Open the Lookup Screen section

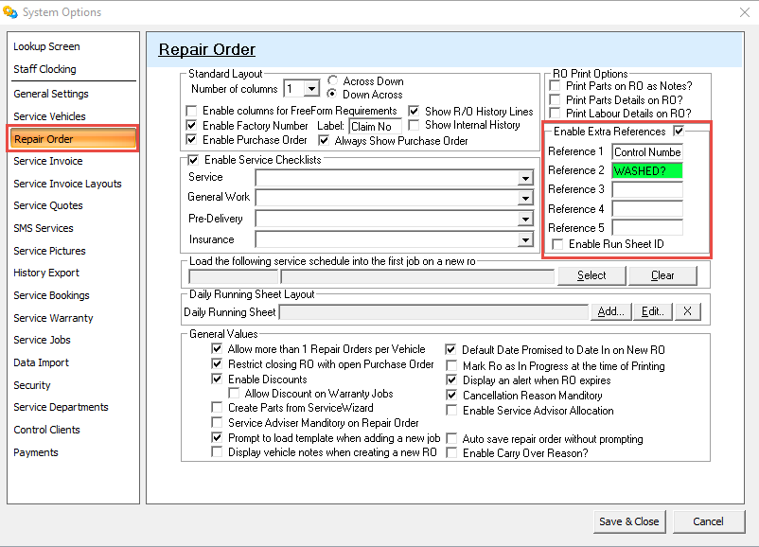point(46,46)
